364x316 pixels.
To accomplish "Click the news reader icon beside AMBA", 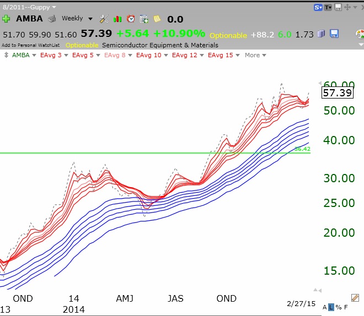I will pyautogui.click(x=52, y=19).
